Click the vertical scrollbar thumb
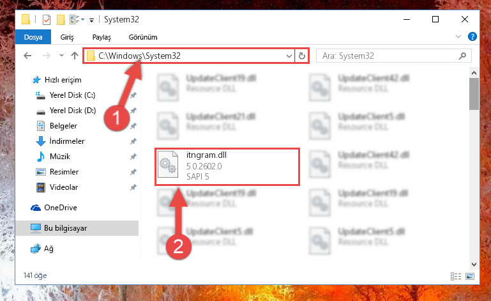This screenshot has height=301, width=491. [x=474, y=94]
